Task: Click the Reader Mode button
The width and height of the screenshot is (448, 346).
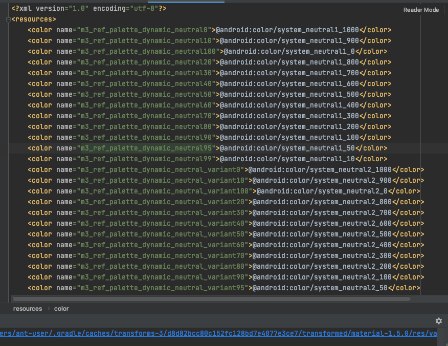Action: click(421, 9)
